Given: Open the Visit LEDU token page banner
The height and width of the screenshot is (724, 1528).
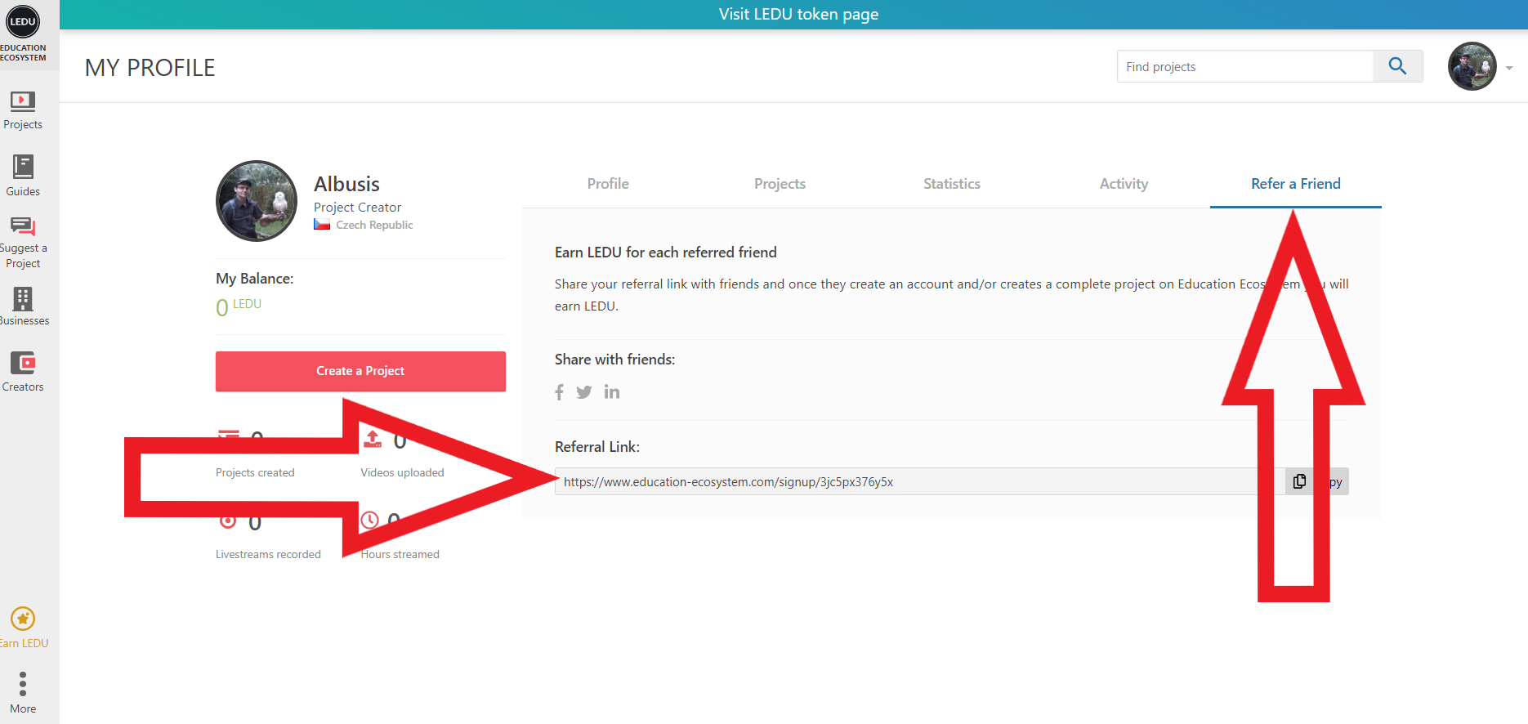Looking at the screenshot, I should click(x=798, y=14).
